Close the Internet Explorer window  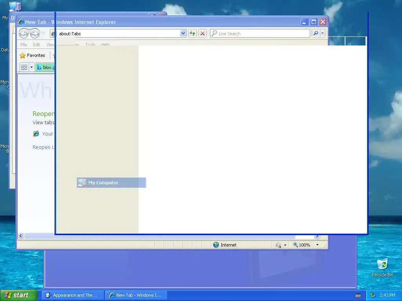point(323,22)
